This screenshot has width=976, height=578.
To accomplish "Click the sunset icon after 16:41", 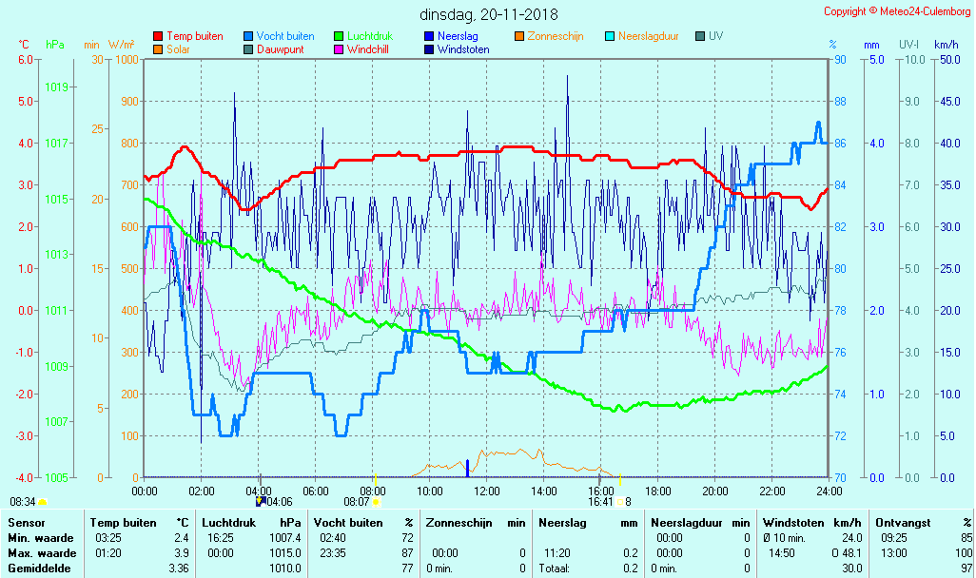I will click(619, 502).
